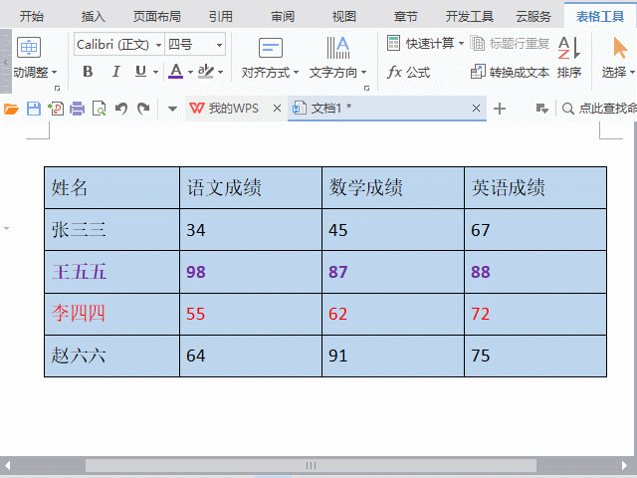Click the horizontal scrollbar thumb
This screenshot has height=478, width=637.
pos(311,465)
